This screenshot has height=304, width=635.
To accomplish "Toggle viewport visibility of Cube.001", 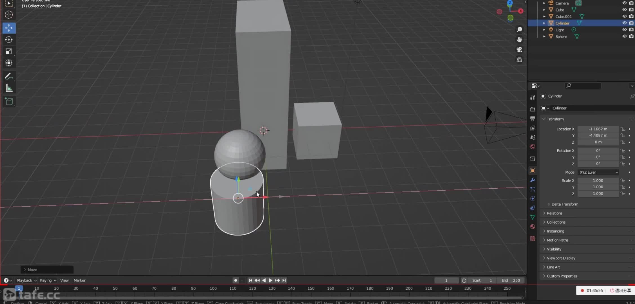I will pyautogui.click(x=624, y=16).
